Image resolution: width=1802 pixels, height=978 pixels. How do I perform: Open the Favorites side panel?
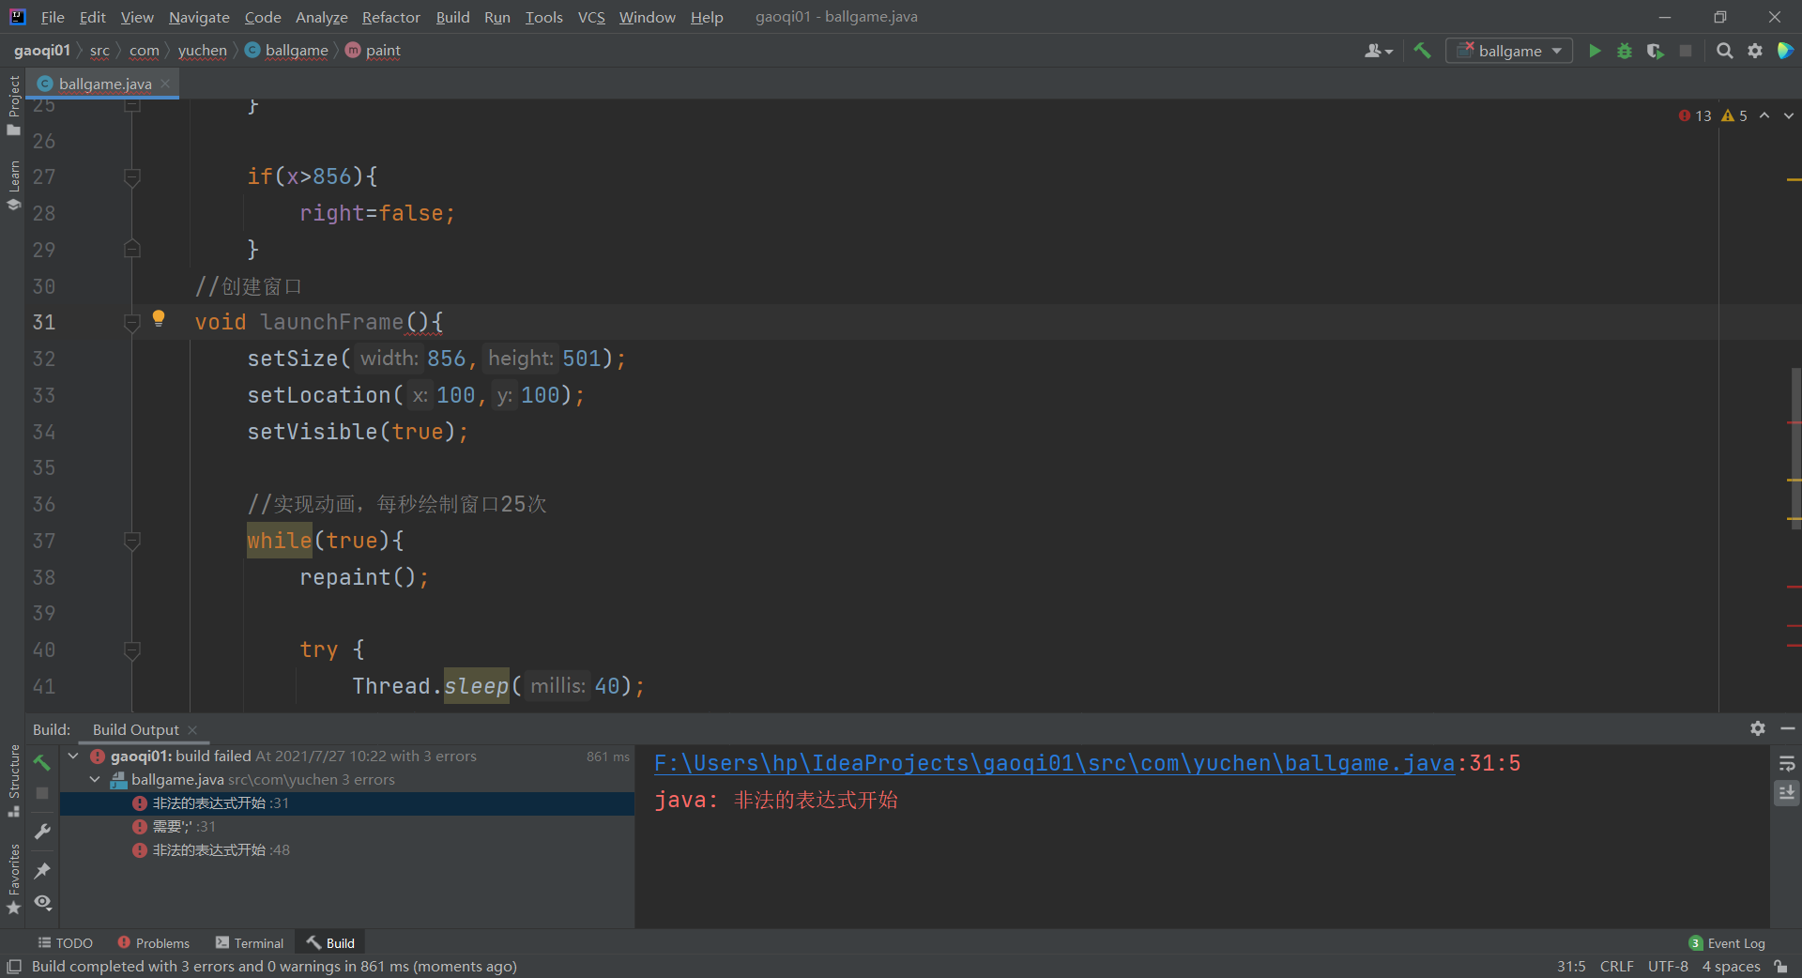click(x=13, y=879)
